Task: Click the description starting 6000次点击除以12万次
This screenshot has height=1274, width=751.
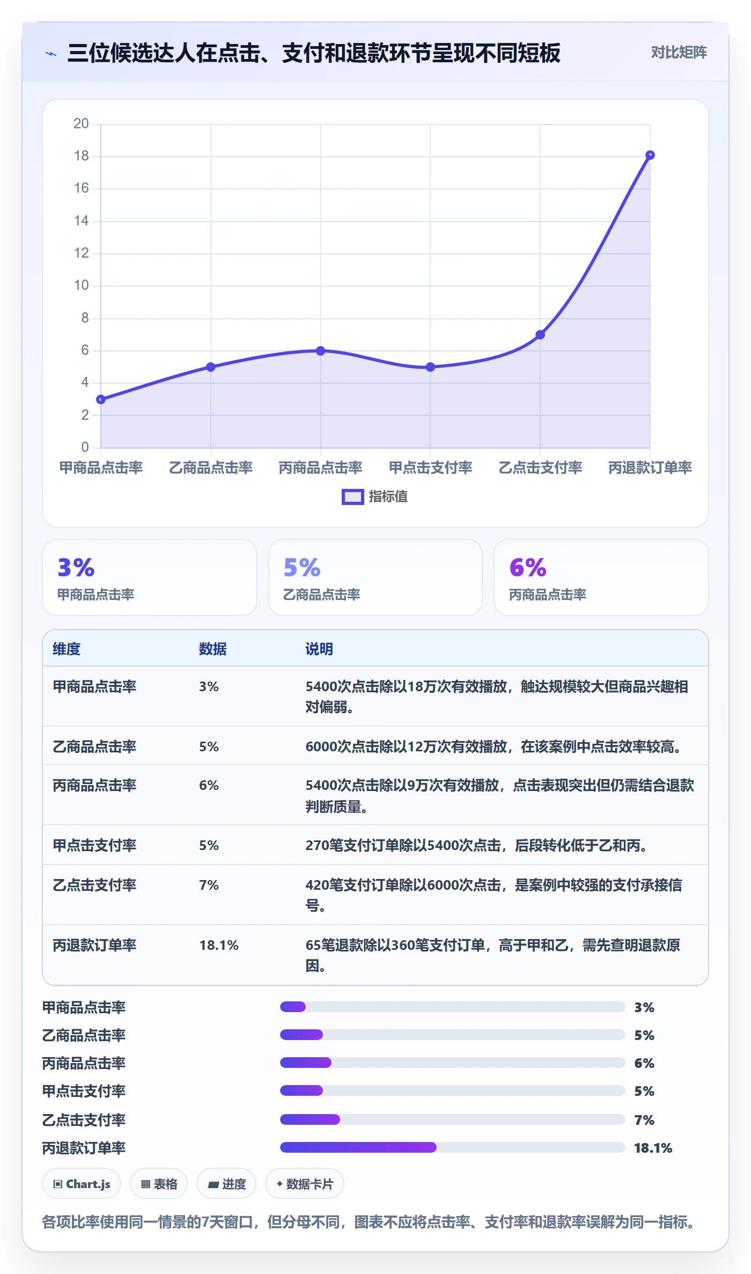Action: pos(494,747)
